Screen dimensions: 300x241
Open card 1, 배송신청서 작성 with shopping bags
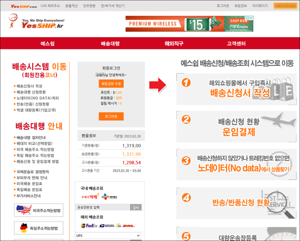[x=237, y=89]
